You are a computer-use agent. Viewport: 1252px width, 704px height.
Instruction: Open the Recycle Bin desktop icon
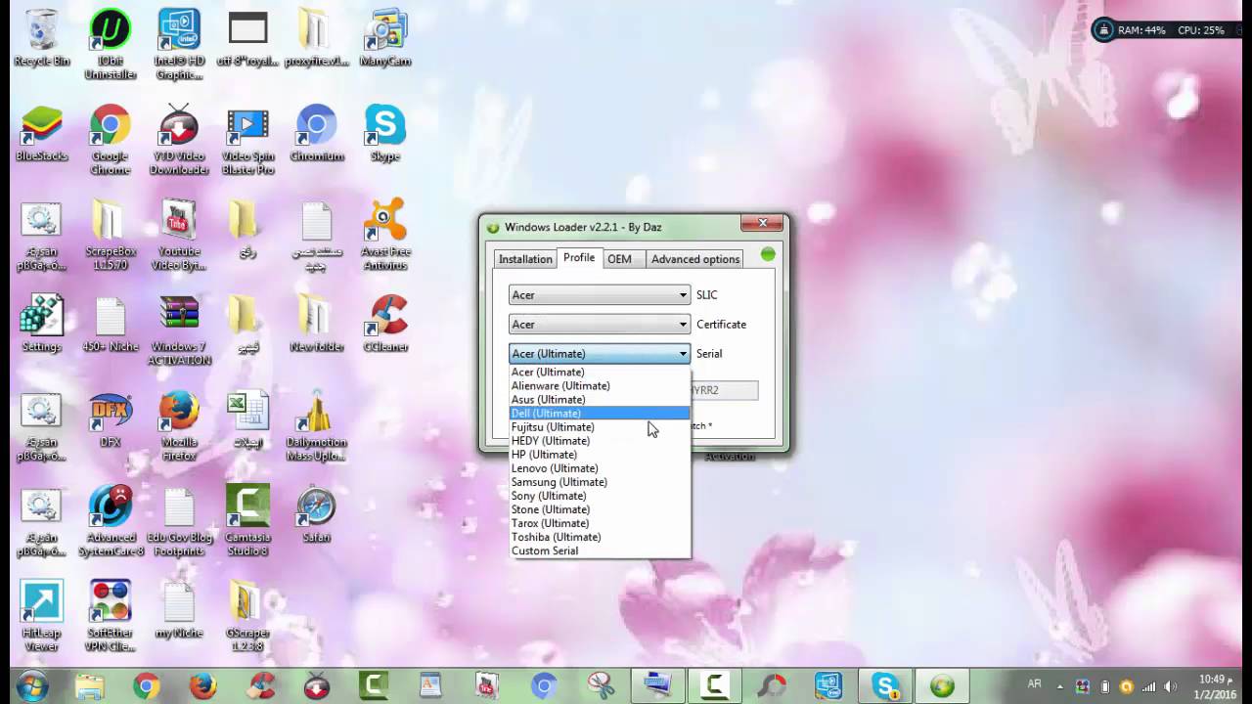41,37
